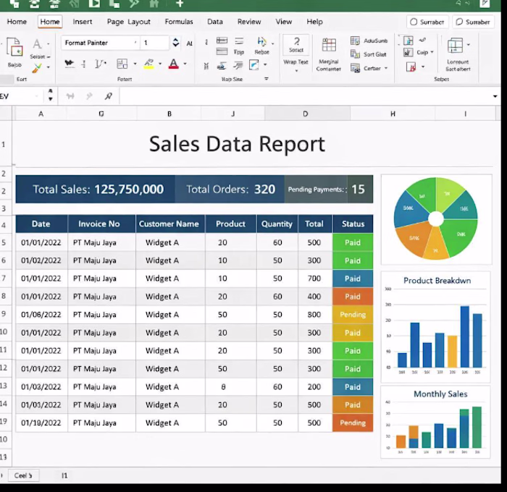
Task: Click the pencil icon at top-right corner
Action: pos(485,3)
